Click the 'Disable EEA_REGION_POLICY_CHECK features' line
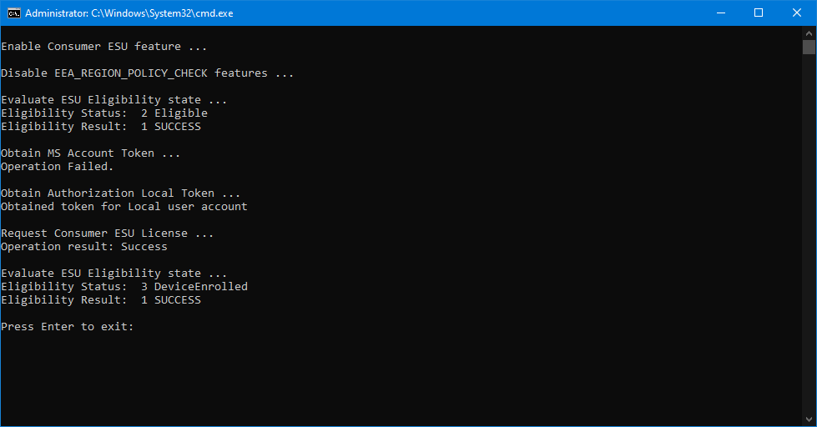 [x=147, y=73]
